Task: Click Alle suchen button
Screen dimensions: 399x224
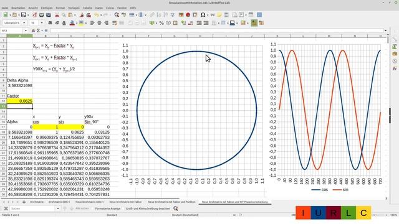Action: [x=82, y=208]
